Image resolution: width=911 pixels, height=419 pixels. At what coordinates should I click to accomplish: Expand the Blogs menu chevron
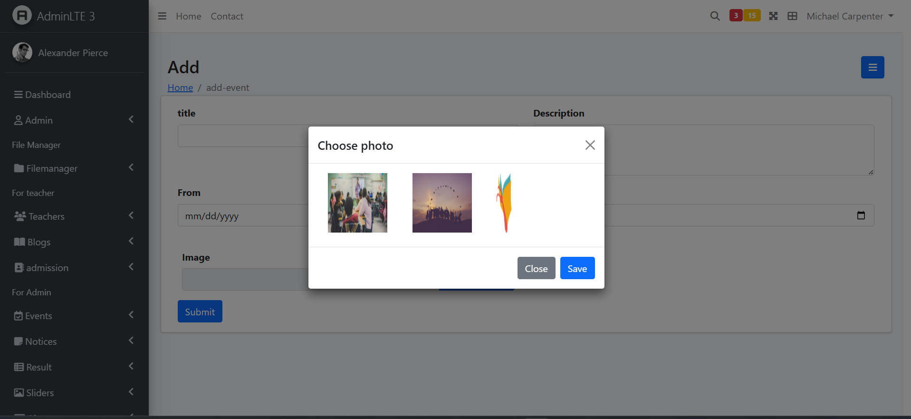click(x=131, y=241)
